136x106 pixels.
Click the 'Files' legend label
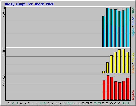[133, 21]
